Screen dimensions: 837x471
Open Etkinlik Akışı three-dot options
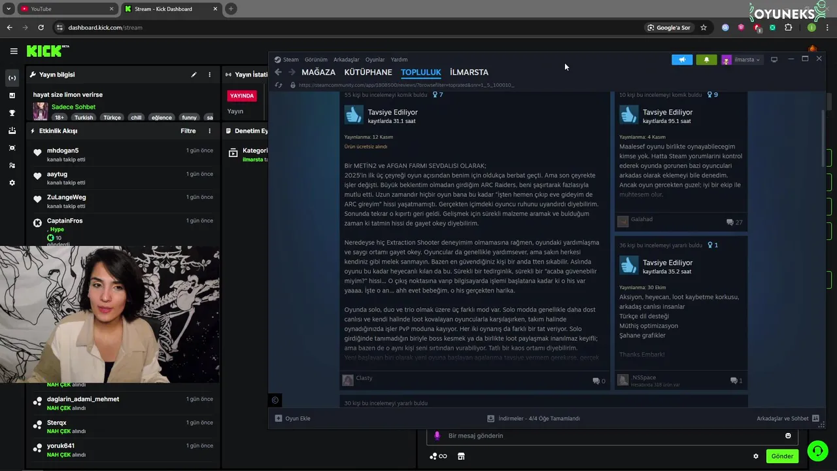pyautogui.click(x=209, y=131)
